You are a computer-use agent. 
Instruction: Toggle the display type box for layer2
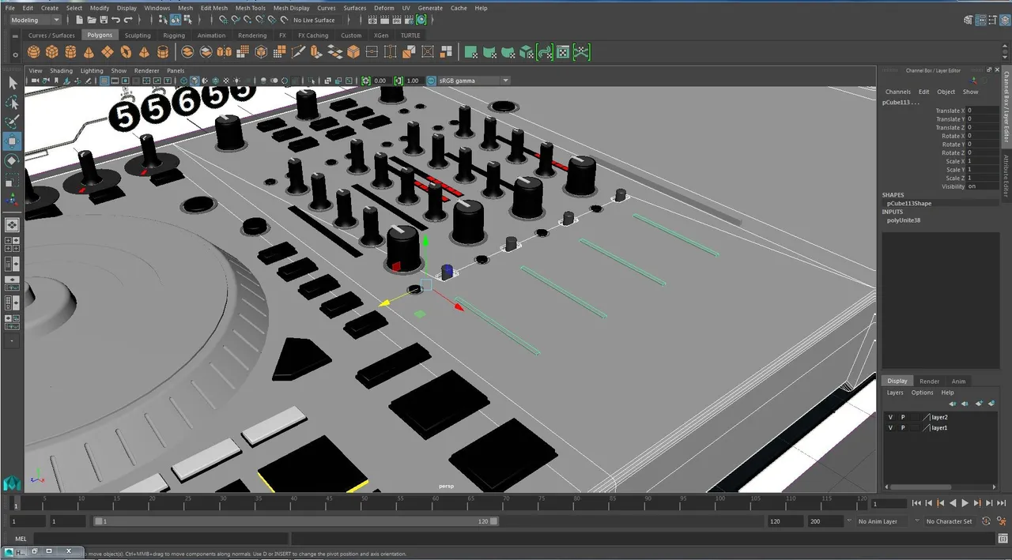coord(916,417)
